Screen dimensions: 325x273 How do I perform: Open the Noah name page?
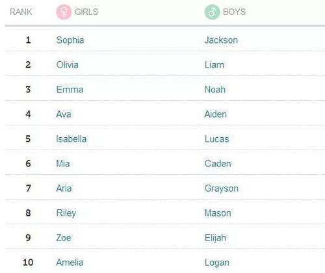215,90
